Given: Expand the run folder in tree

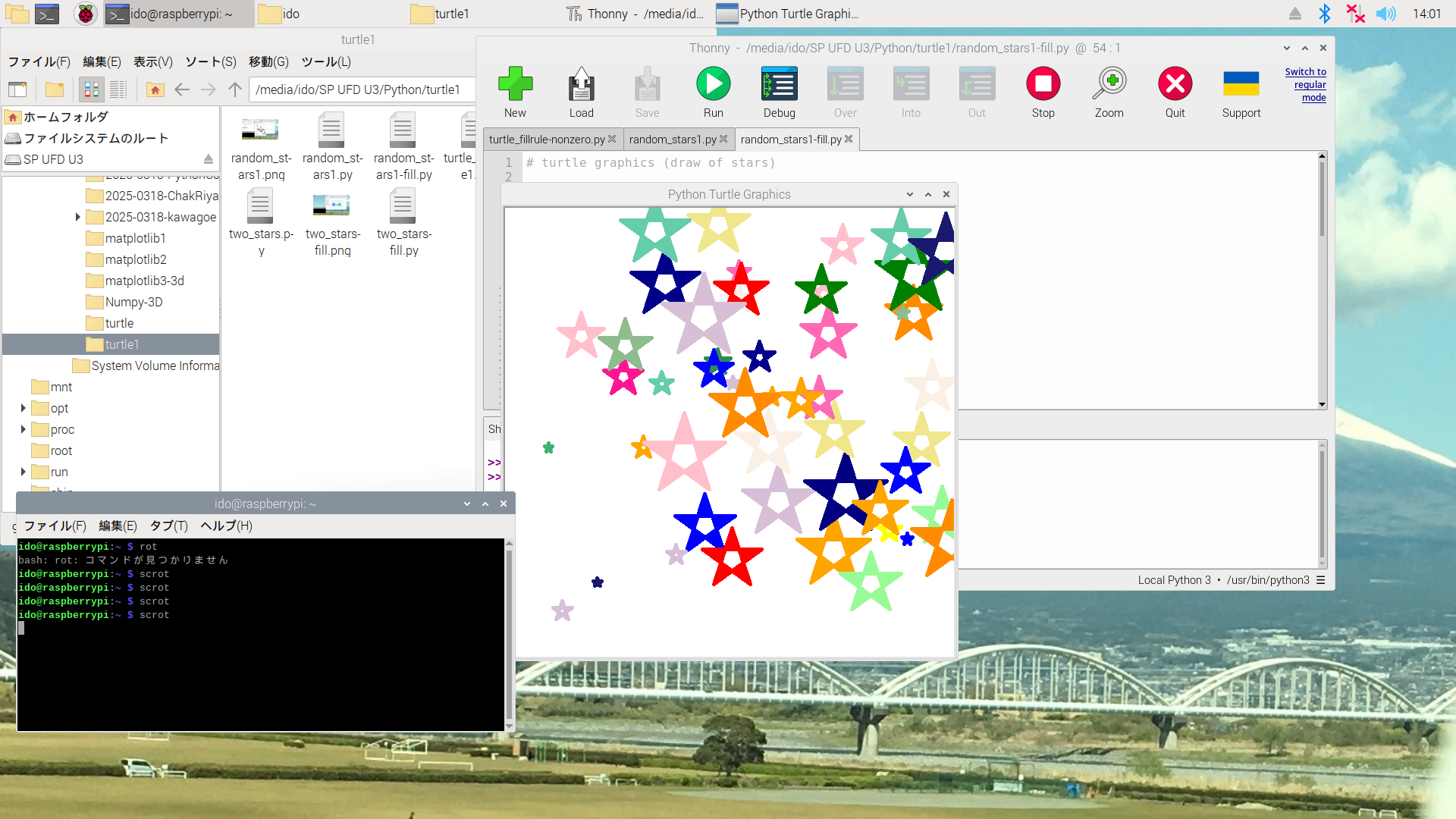Looking at the screenshot, I should click(x=23, y=472).
